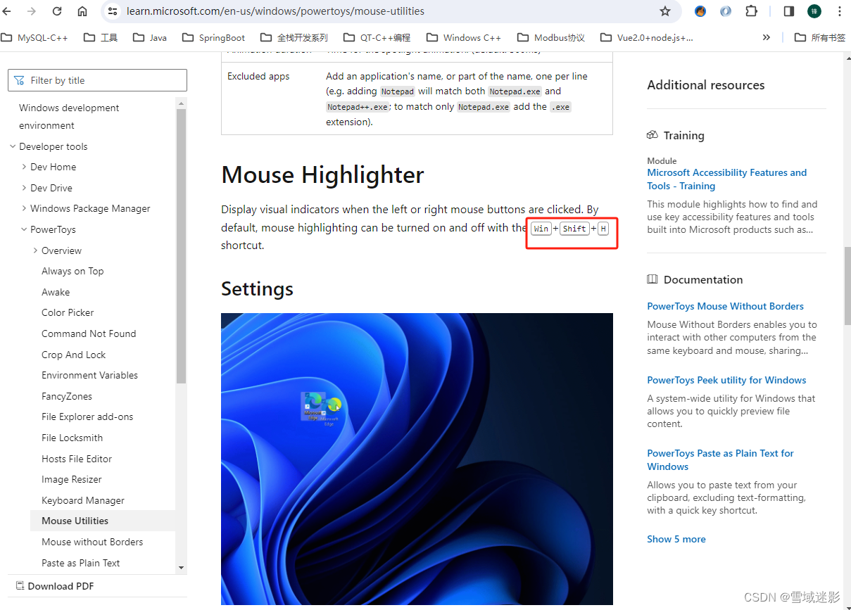Open the PowerToys Mouse Without Borders link
Screen dimensions: 851x610
click(725, 306)
